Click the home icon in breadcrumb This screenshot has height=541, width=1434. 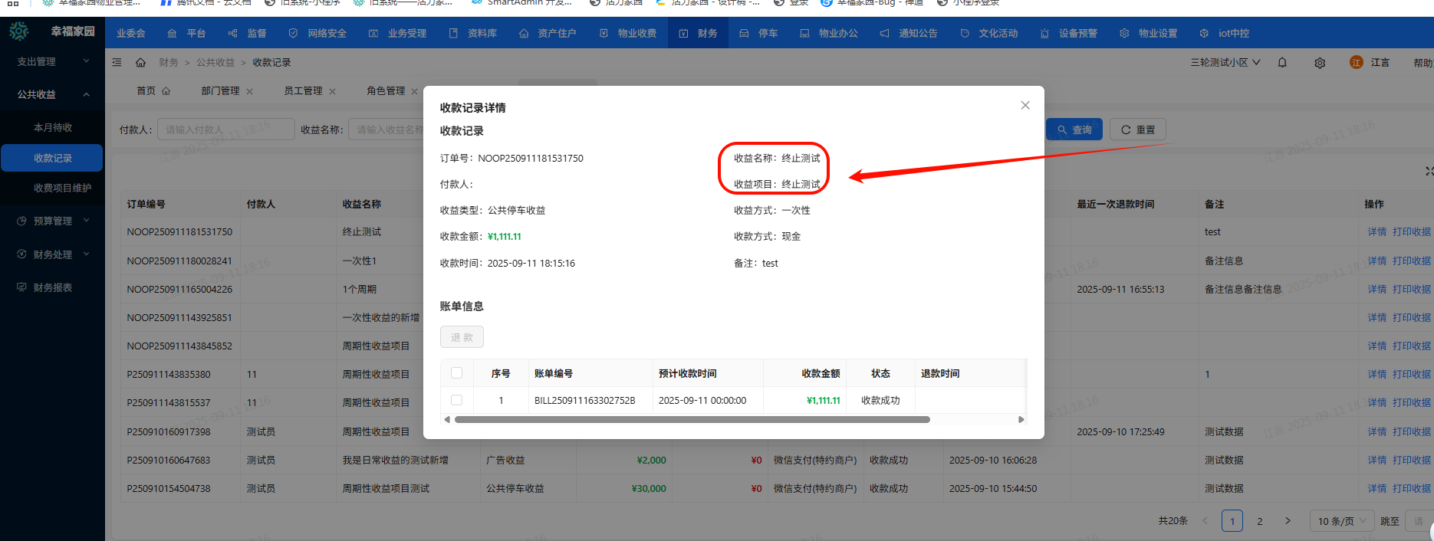point(140,63)
